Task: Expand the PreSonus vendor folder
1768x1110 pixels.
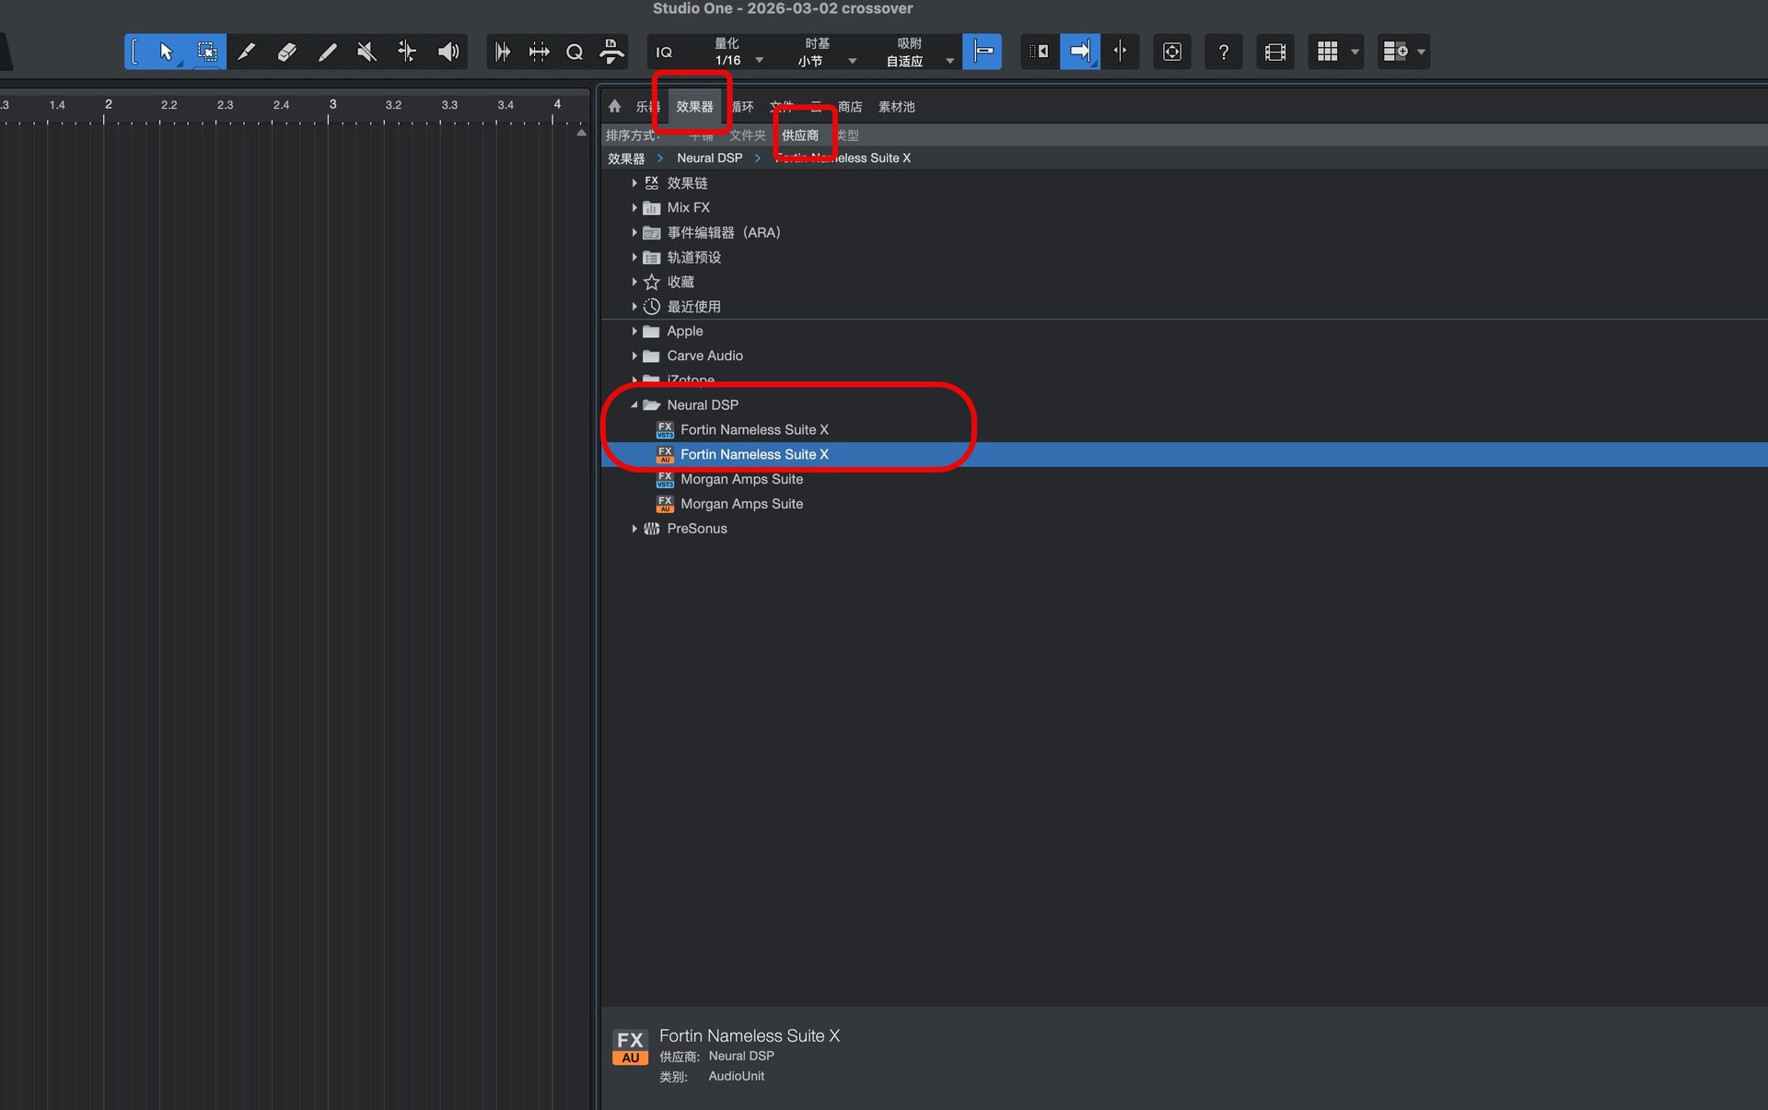Action: click(634, 528)
